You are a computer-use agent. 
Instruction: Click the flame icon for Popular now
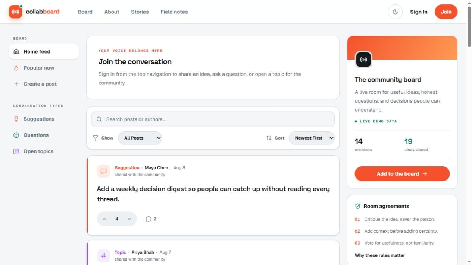tap(16, 68)
